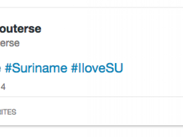Open author's profile from the bold name
Screen dimensions: 183x137
21,29
